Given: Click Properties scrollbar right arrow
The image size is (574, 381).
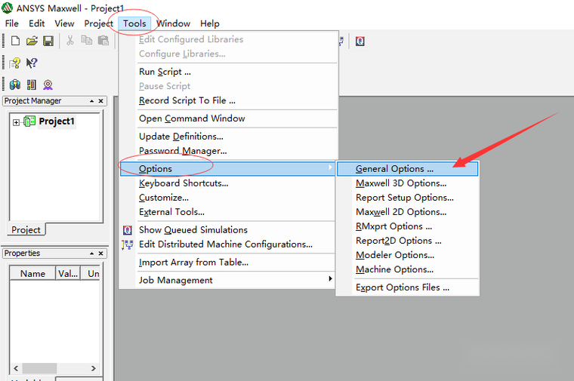Looking at the screenshot, I should tap(94, 368).
